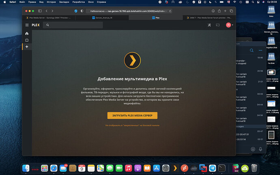The height and width of the screenshot is (175, 280).
Task: Open the Apple menu
Action: point(4,2)
